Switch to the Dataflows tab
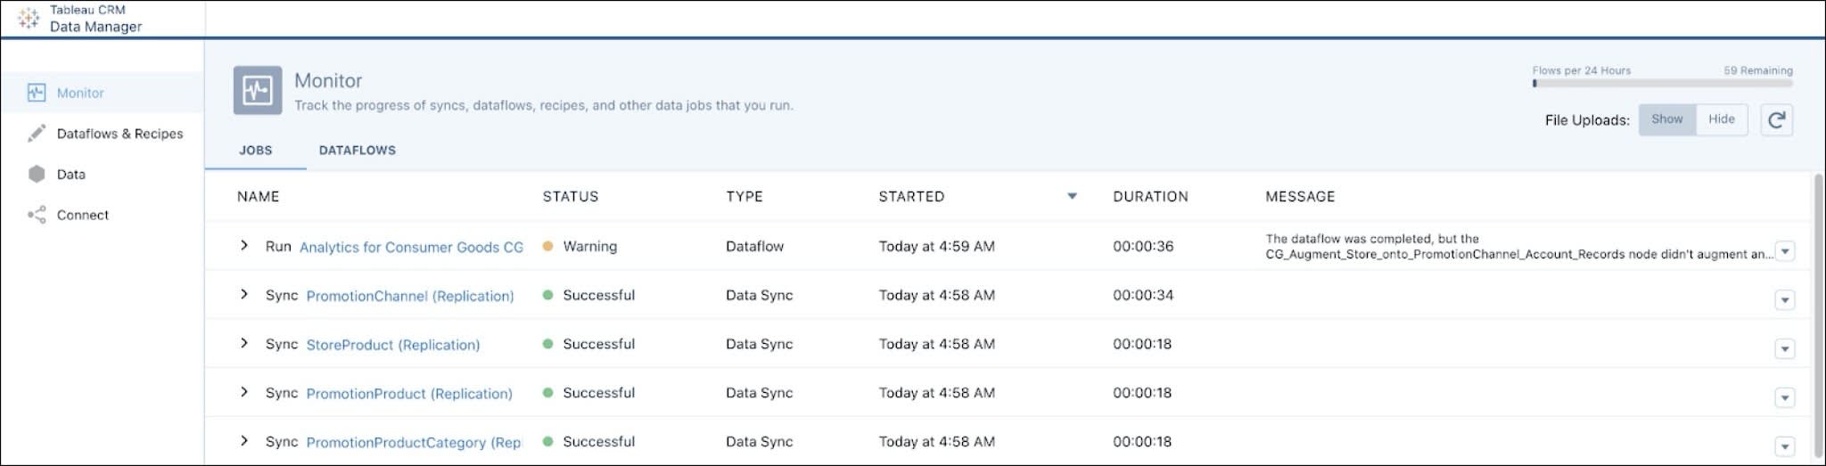The width and height of the screenshot is (1826, 466). click(x=358, y=151)
